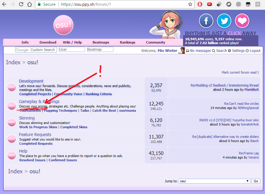Open the No messages inbox link
The width and height of the screenshot is (265, 194).
198,50
